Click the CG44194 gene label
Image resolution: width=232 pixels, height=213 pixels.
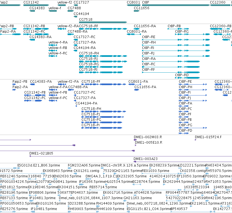pos(82,14)
